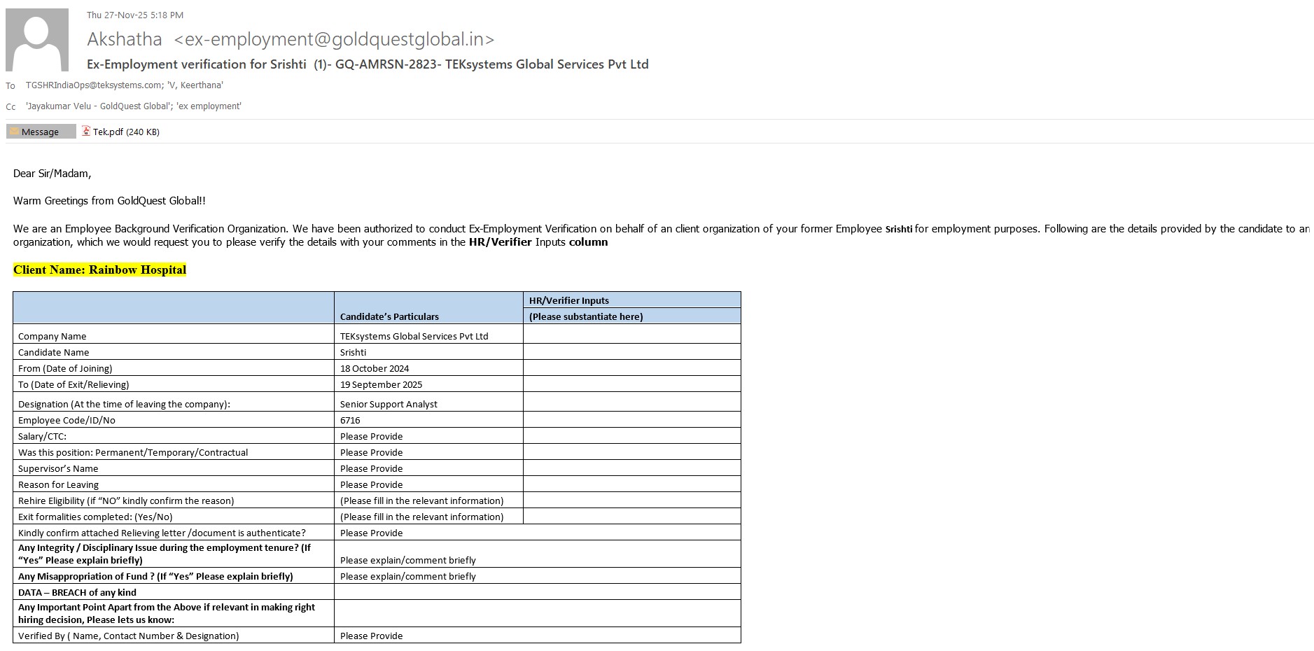Click joining date '18 October 2024'
Screen dimensions: 1314x651
click(x=375, y=368)
